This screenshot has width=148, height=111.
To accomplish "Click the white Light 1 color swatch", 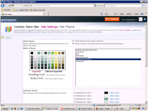I will tap(106, 96).
